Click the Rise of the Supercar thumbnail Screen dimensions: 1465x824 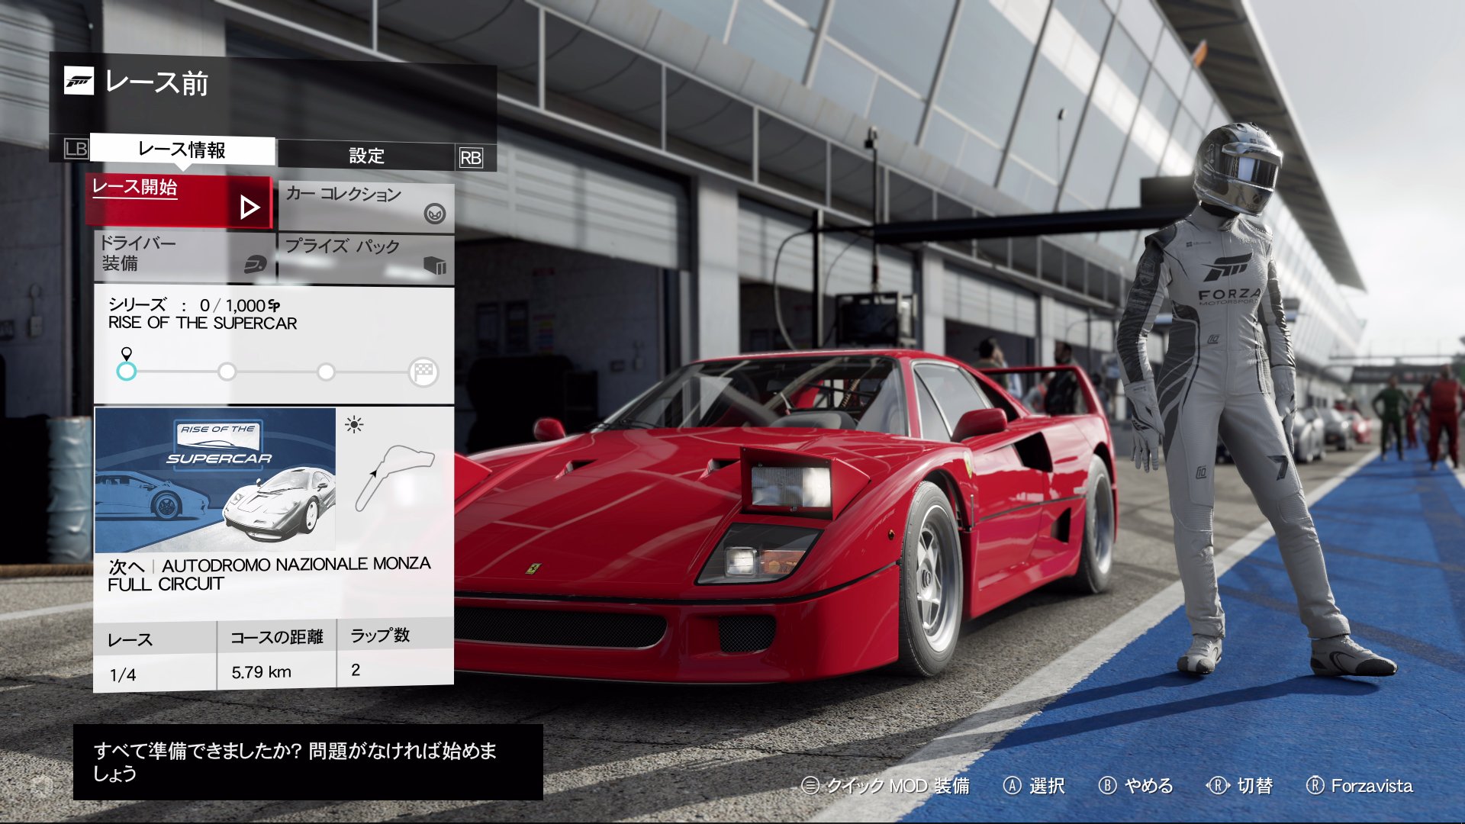pyautogui.click(x=215, y=479)
